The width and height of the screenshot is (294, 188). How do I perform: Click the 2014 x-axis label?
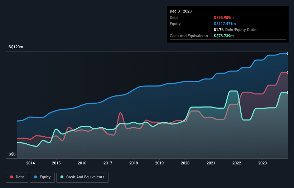coord(30,163)
